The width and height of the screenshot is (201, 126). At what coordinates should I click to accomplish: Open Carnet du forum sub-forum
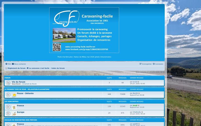click(x=30, y=84)
